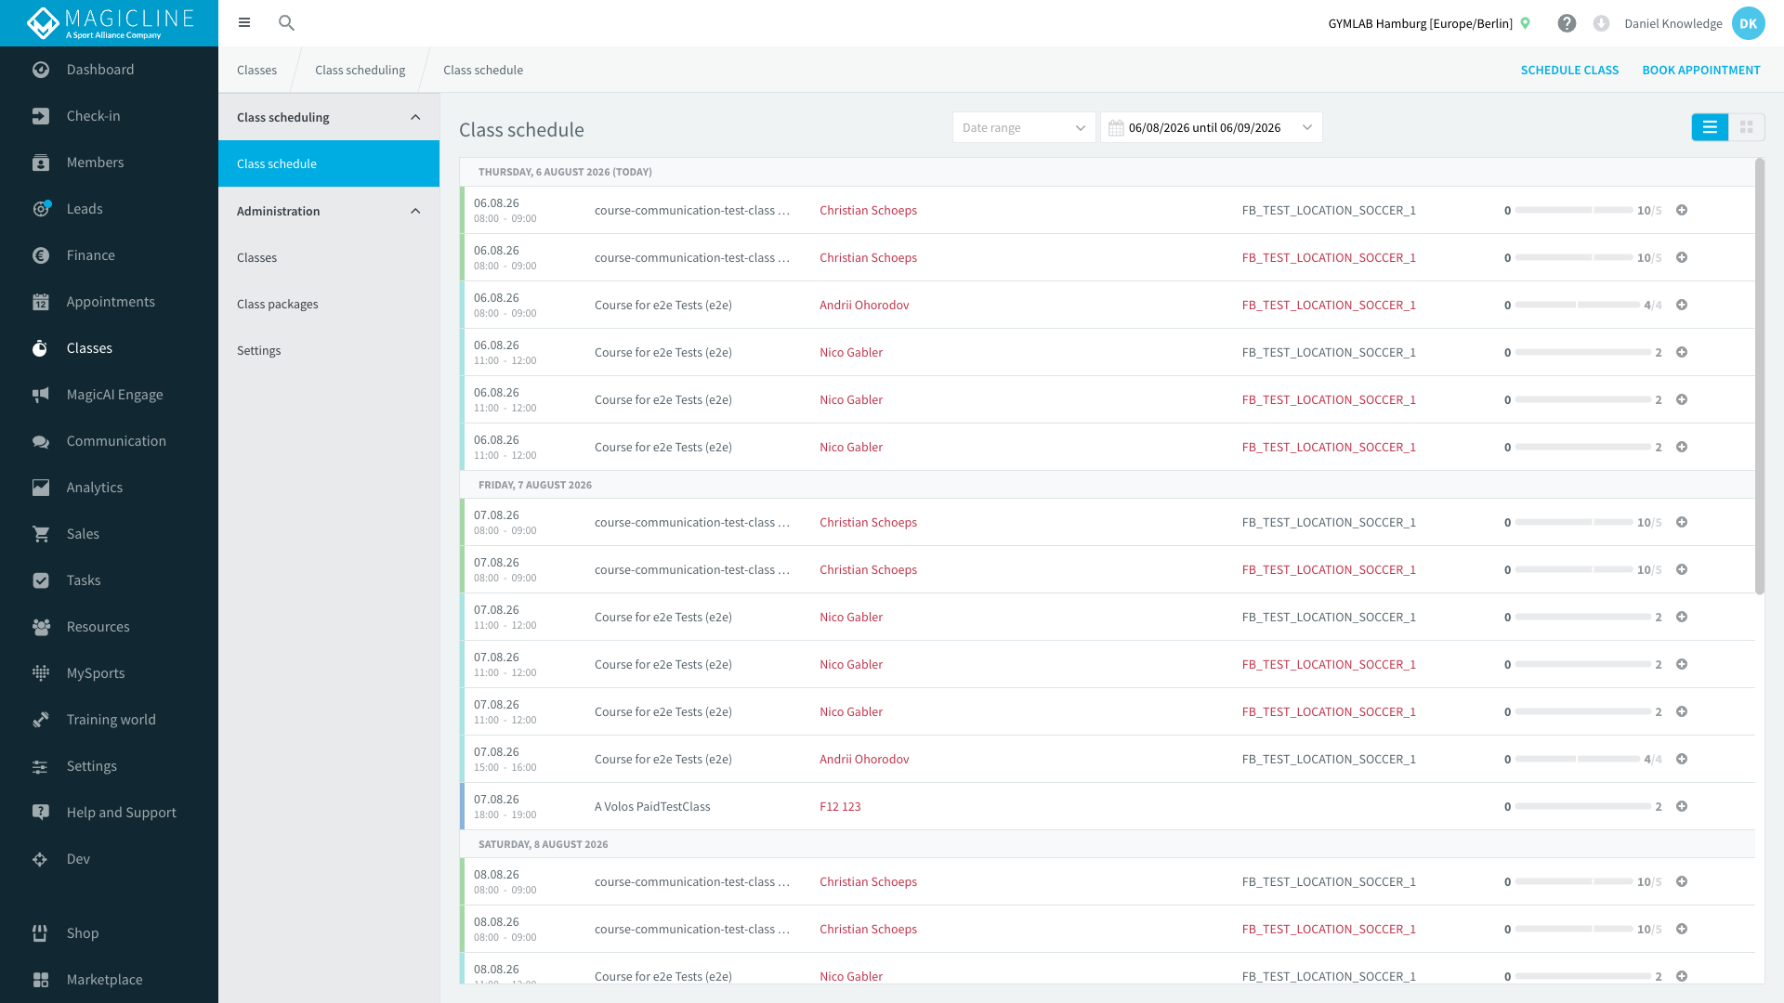Open Finance in the sidebar
This screenshot has width=1784, height=1003.
point(109,255)
